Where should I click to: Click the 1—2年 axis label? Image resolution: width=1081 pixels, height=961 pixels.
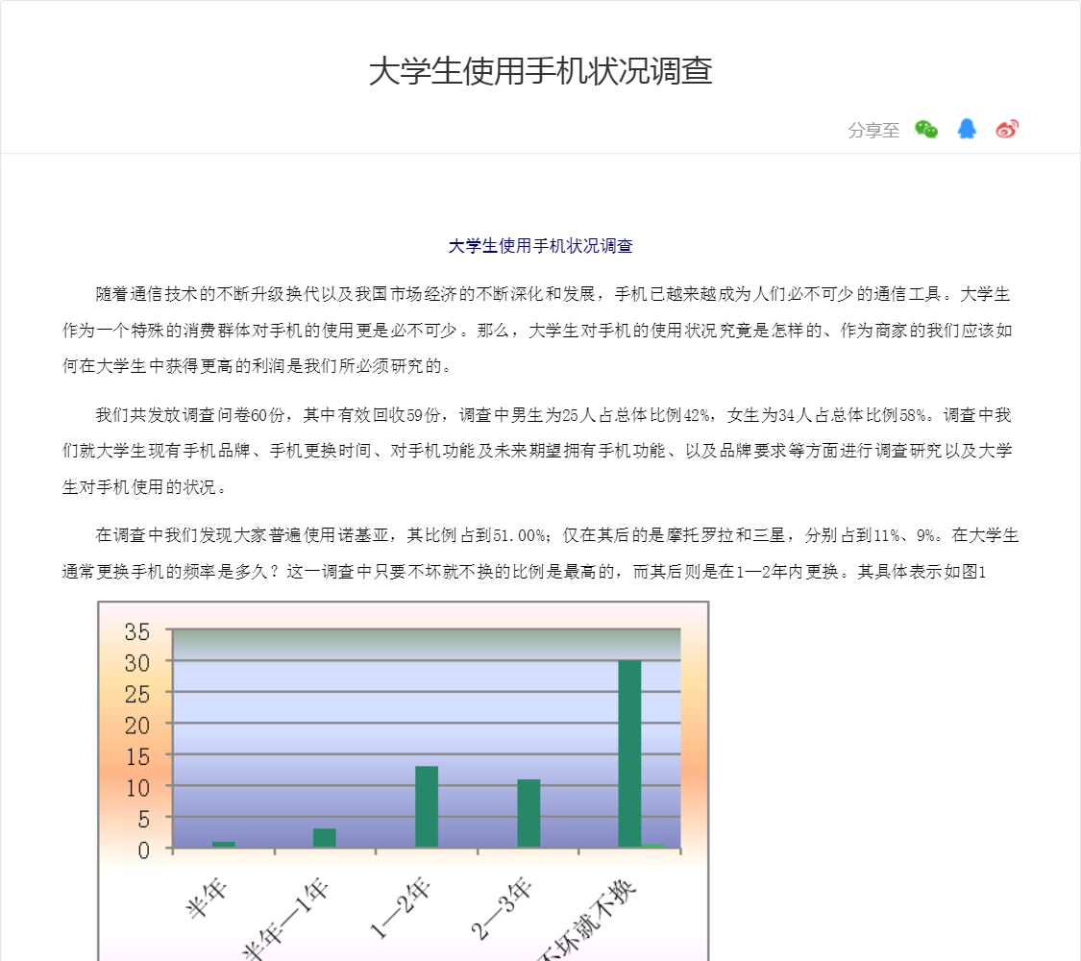pos(400,908)
